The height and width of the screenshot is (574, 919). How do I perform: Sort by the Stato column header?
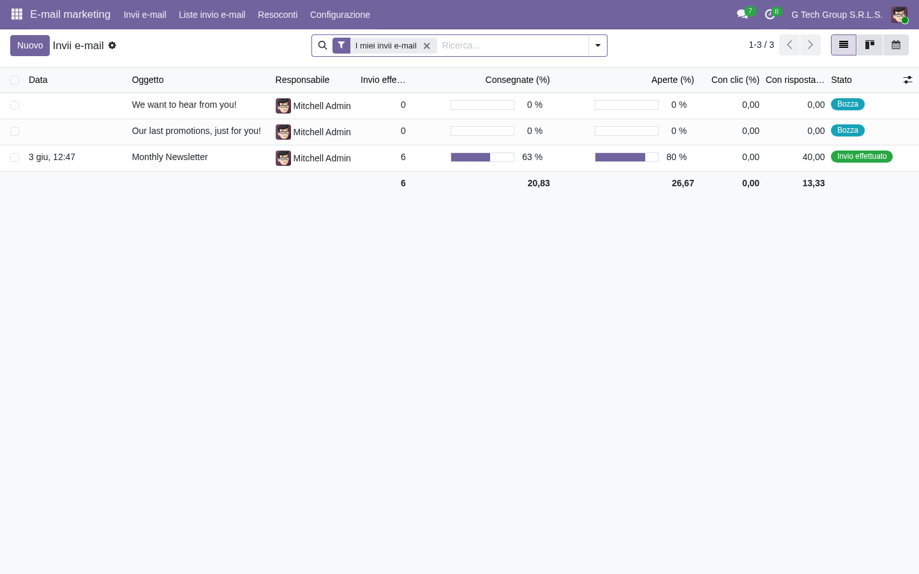coord(841,80)
